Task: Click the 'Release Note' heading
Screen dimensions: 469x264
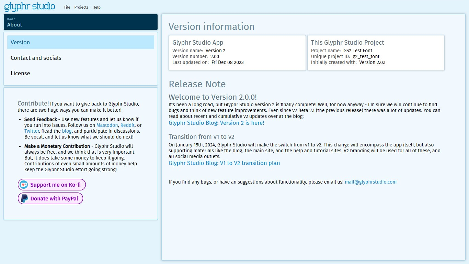Action: pyautogui.click(x=197, y=84)
